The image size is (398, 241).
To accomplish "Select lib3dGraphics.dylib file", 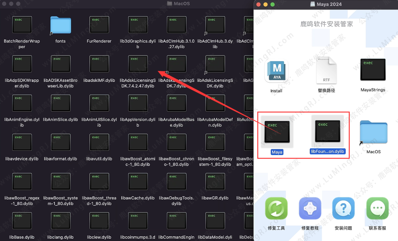I will click(138, 25).
